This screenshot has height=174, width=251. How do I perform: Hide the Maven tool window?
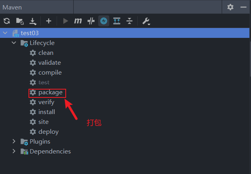click(x=243, y=7)
